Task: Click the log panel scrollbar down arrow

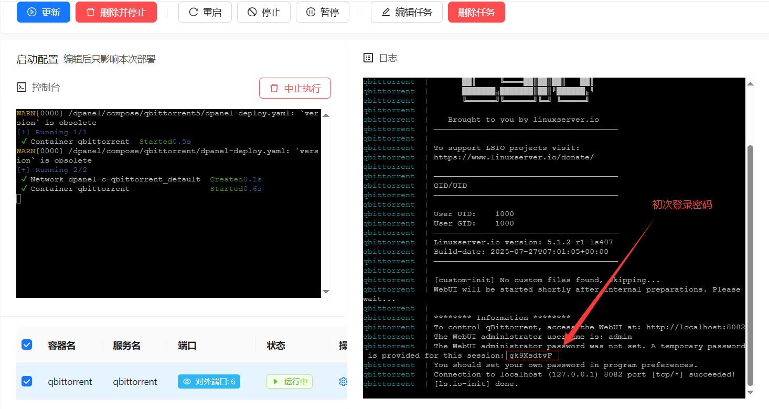Action: coord(750,392)
